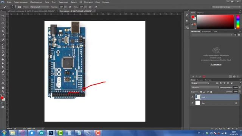242x136 pixels.
Task: Close the active document tab
Action: (95, 11)
